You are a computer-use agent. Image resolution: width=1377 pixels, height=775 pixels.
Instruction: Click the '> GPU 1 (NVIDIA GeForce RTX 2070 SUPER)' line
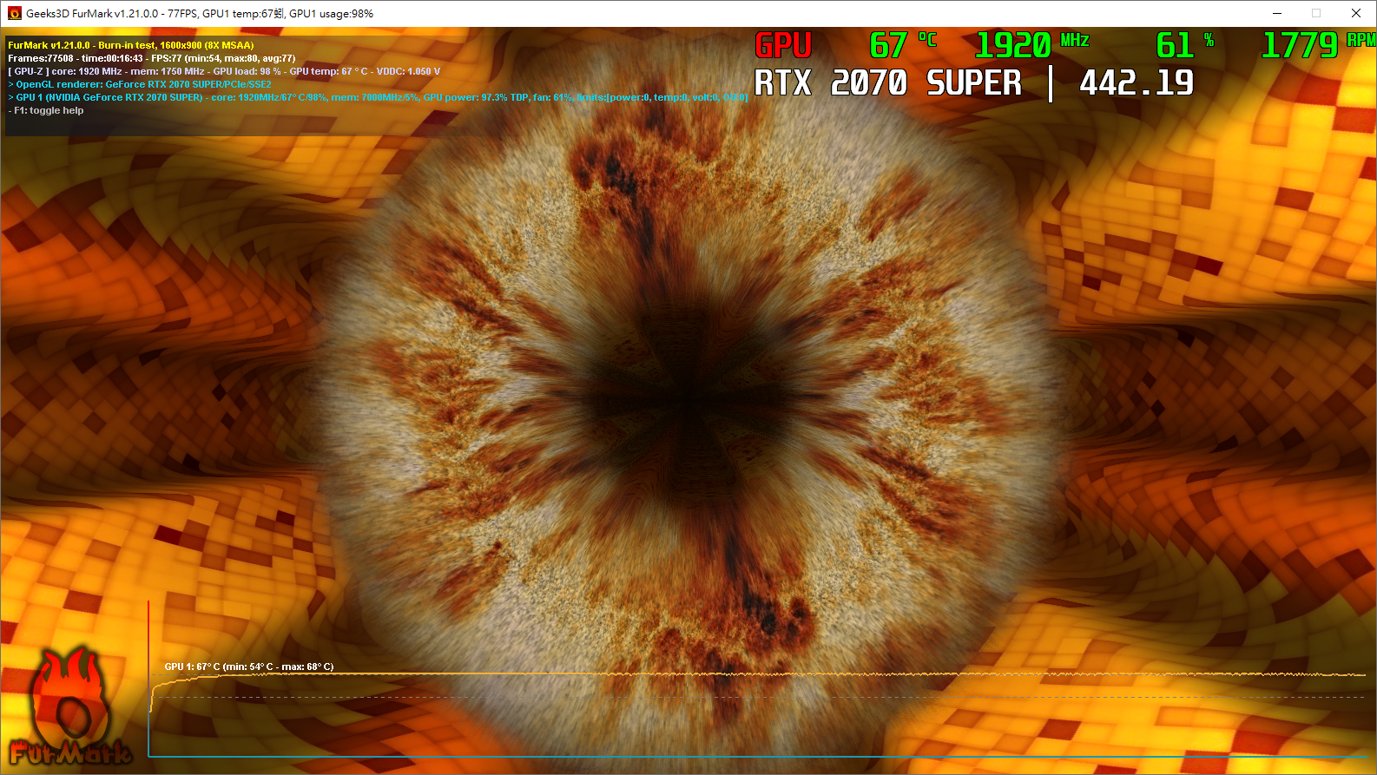378,97
